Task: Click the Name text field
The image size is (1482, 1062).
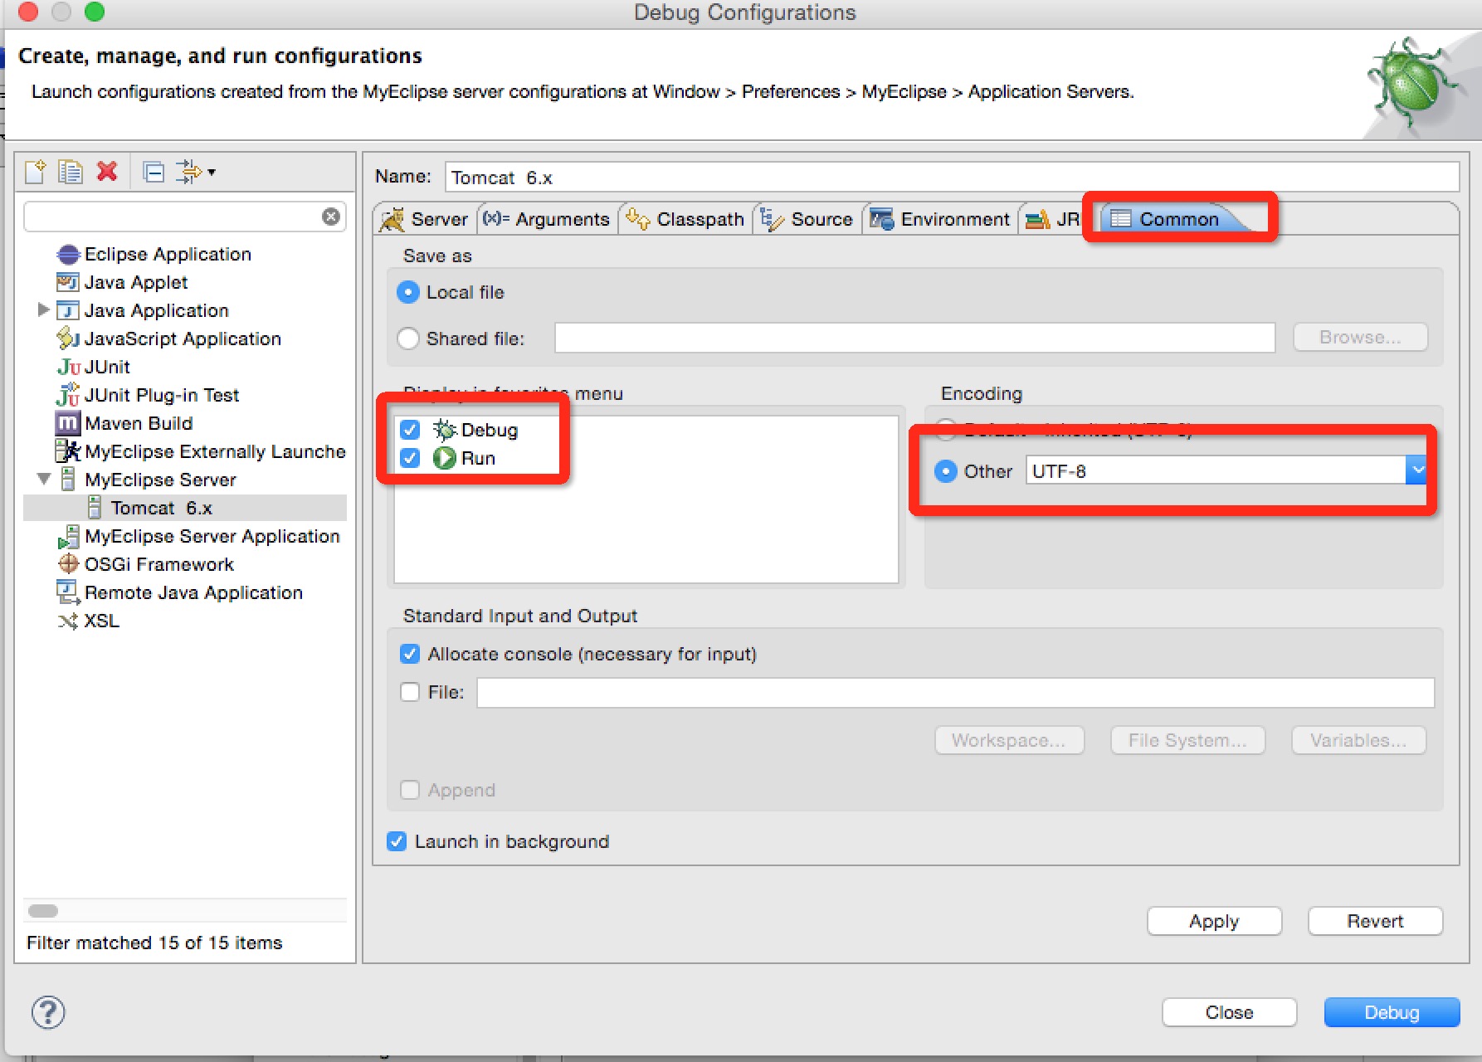Action: click(x=952, y=177)
